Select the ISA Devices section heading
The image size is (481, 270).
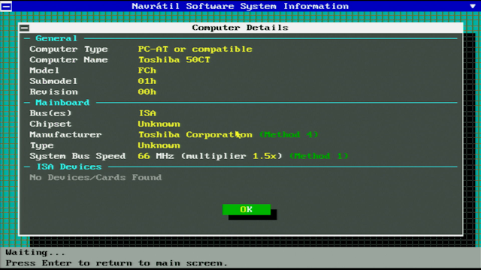[x=69, y=166]
